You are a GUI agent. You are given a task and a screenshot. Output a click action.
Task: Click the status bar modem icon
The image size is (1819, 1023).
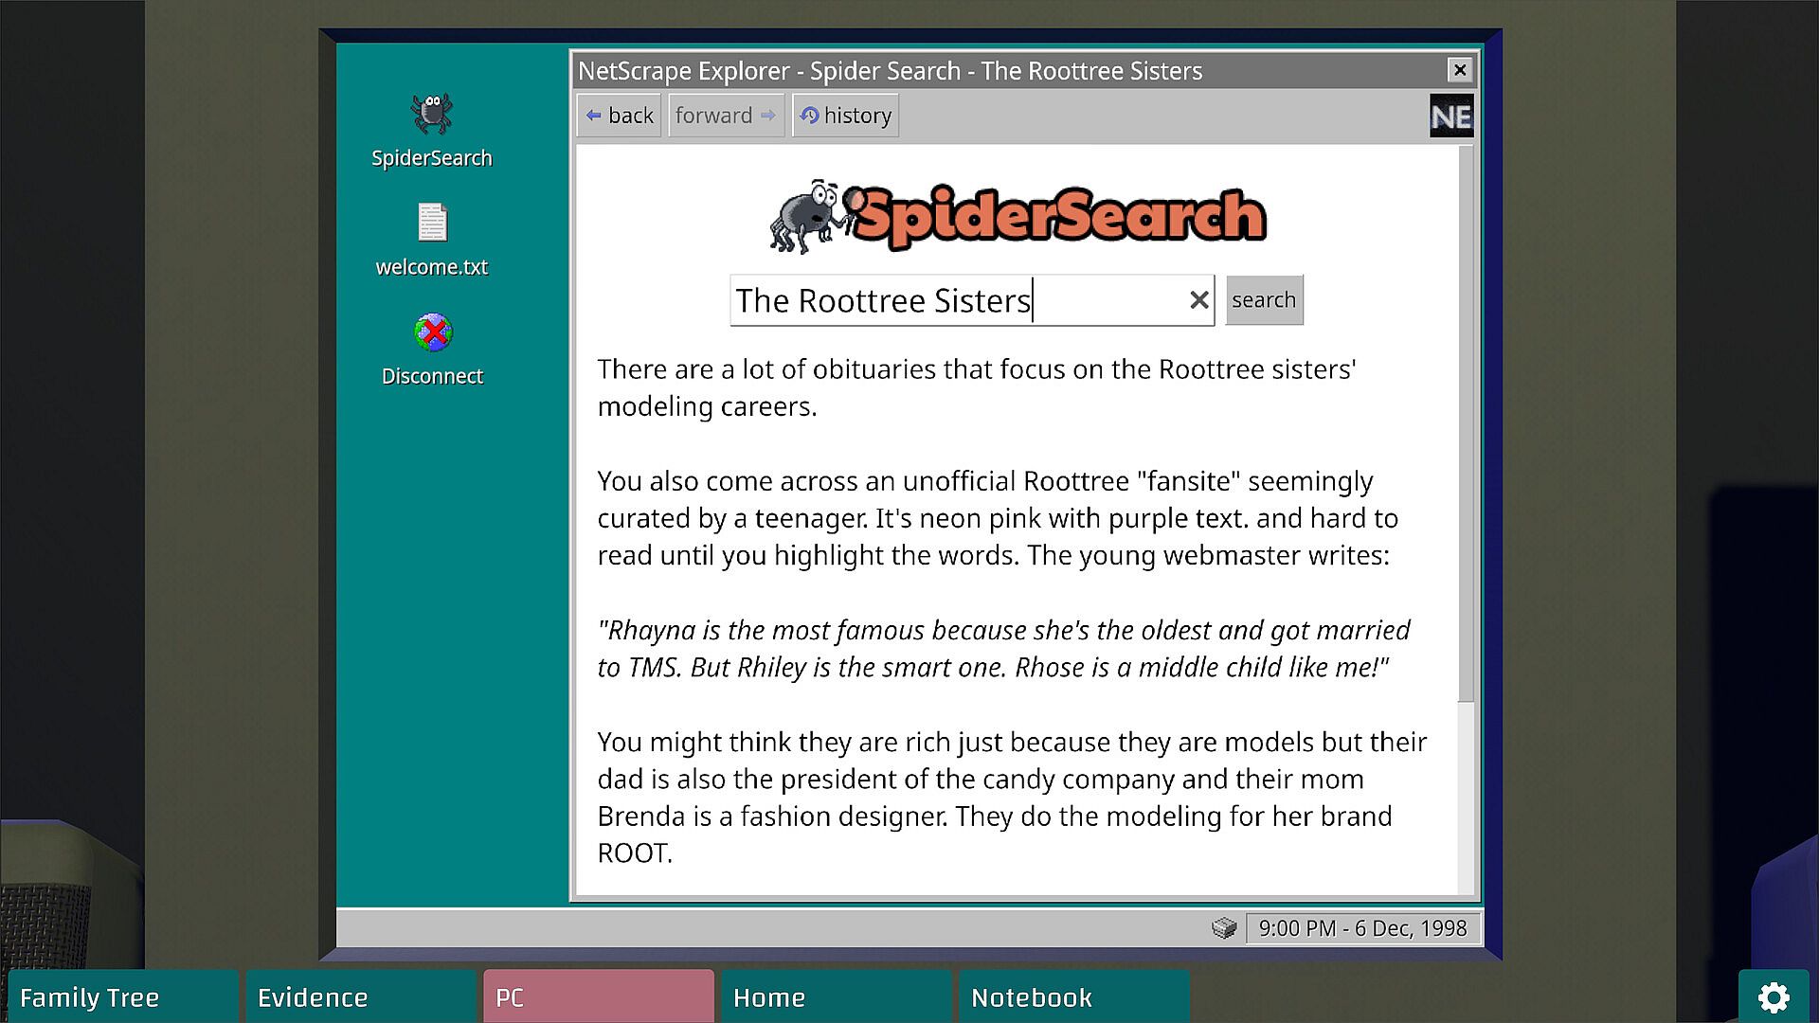click(1224, 928)
